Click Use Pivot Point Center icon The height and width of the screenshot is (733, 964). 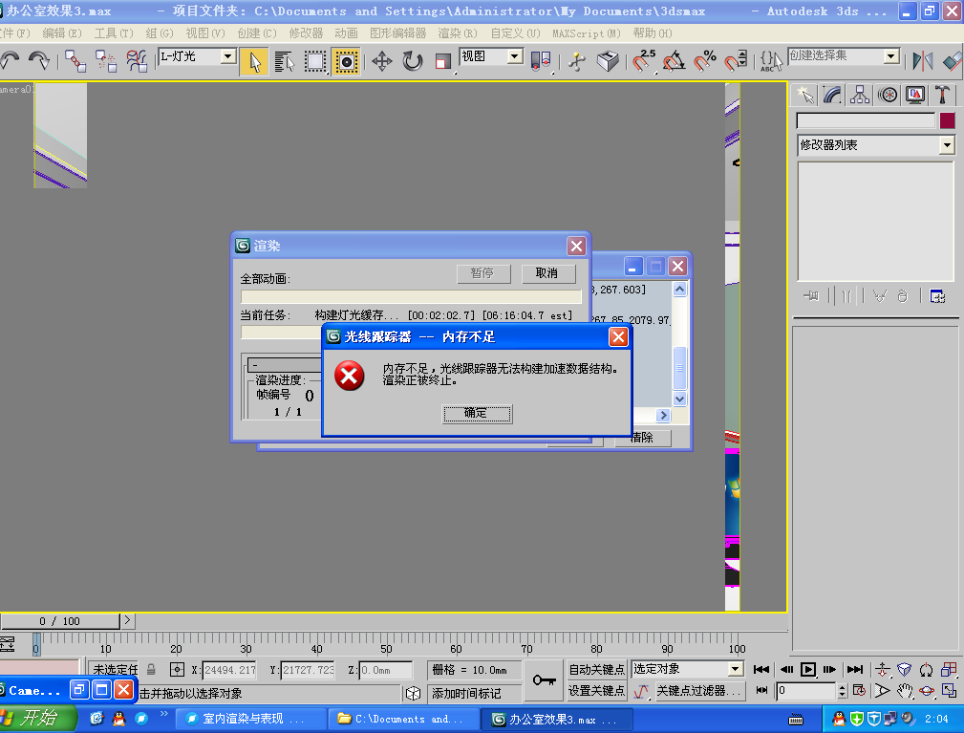tap(541, 61)
